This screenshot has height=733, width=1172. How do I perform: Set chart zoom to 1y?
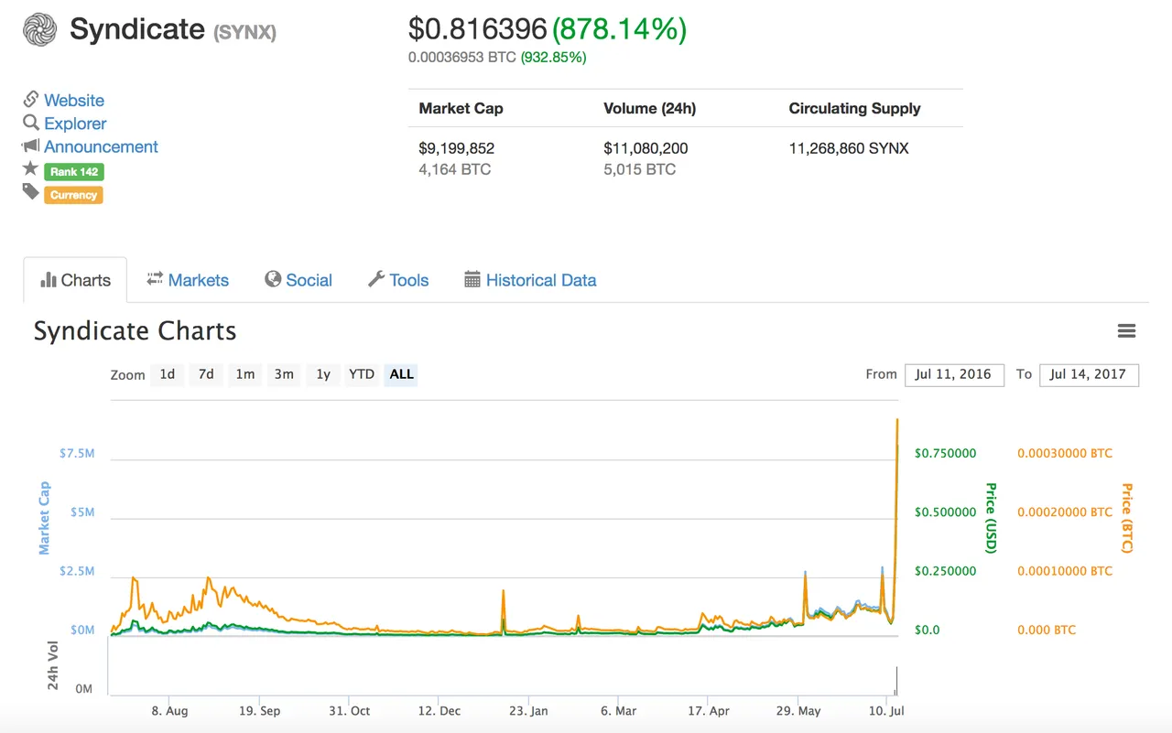coord(323,374)
